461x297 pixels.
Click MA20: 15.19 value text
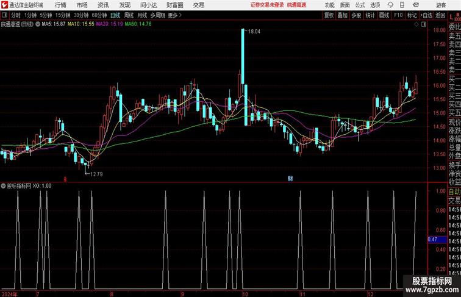[109, 24]
